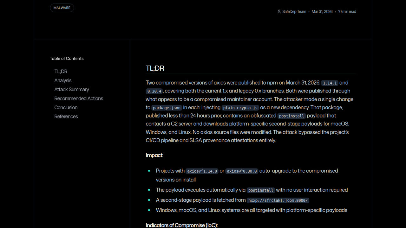Click Indicators of Compromise (IoC) subheading

click(182, 225)
